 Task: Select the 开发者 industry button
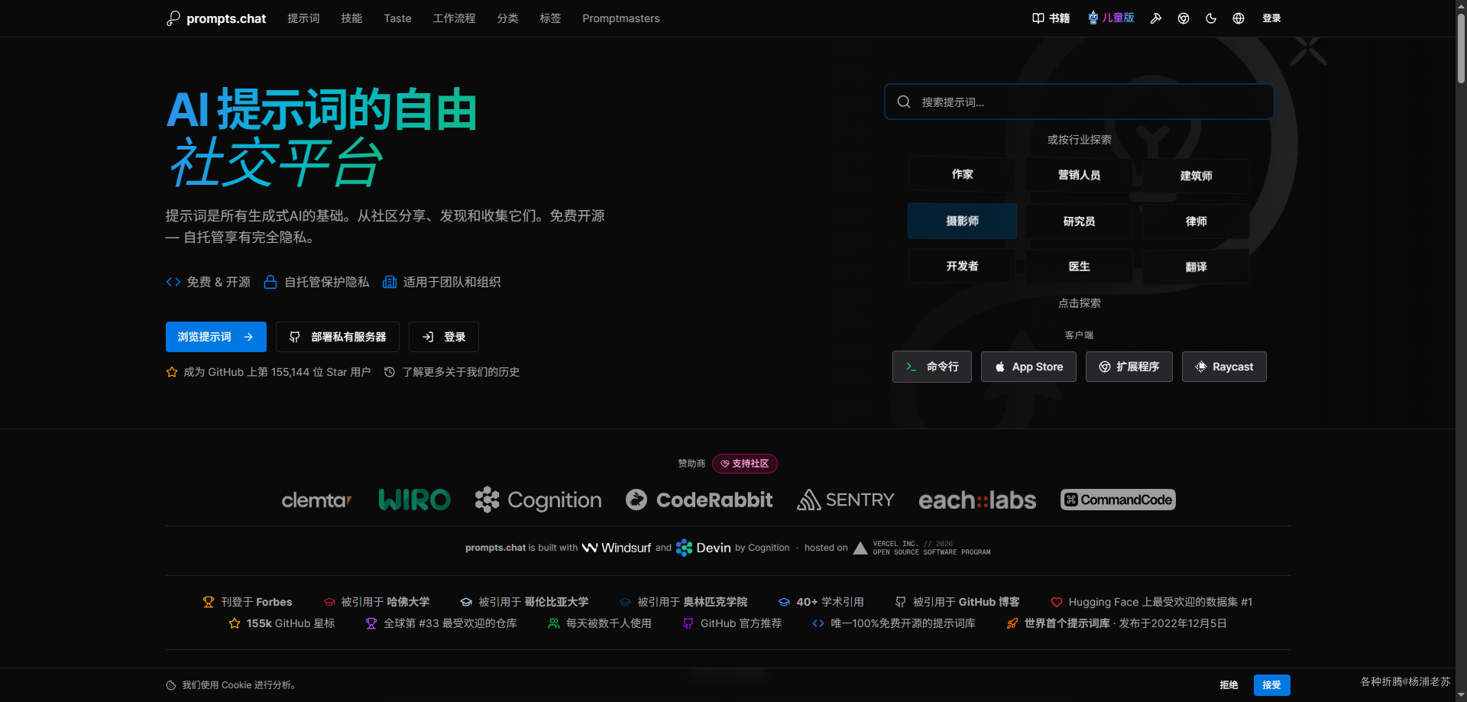pos(962,266)
